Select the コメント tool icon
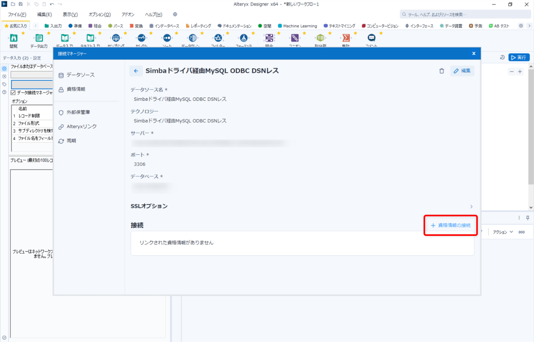 coord(371,38)
